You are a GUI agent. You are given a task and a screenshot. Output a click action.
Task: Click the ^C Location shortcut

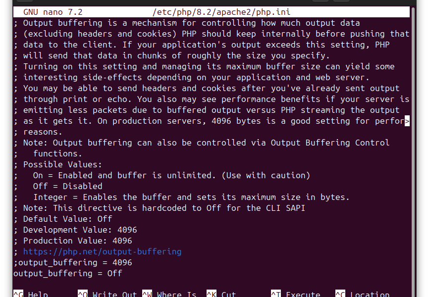(x=362, y=294)
